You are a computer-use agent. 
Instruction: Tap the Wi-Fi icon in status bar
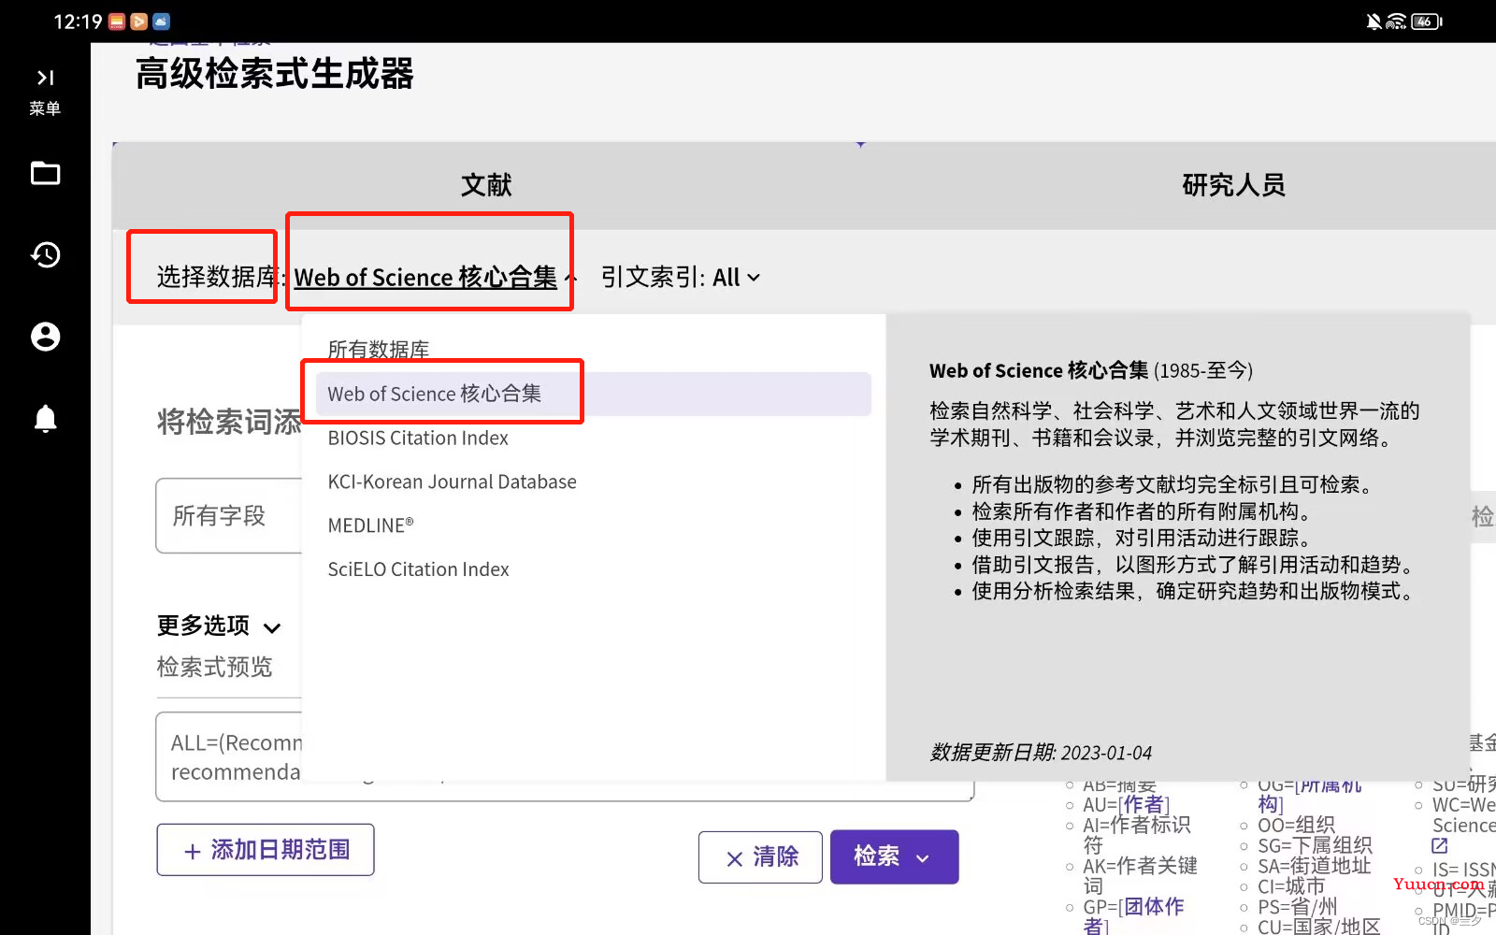(1396, 22)
